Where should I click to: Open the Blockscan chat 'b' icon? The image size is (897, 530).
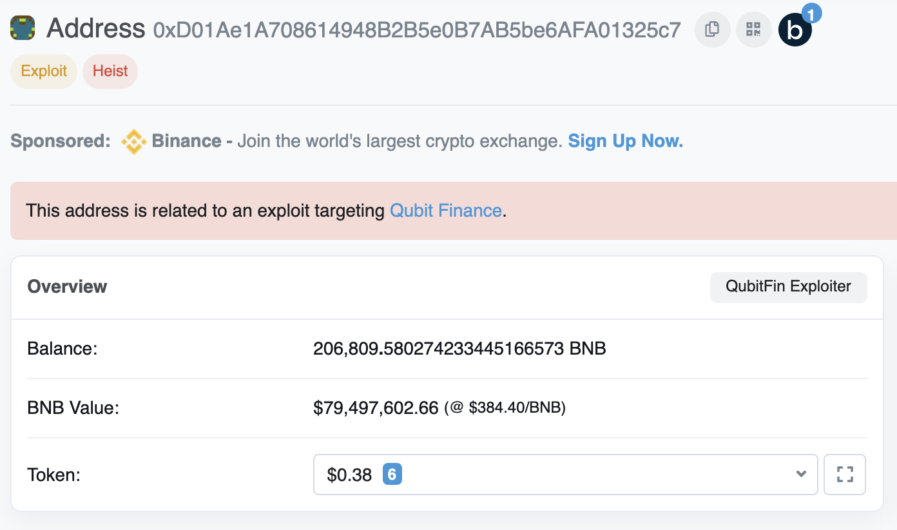(795, 30)
